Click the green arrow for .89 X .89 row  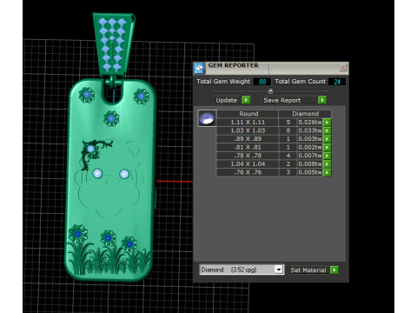[328, 139]
